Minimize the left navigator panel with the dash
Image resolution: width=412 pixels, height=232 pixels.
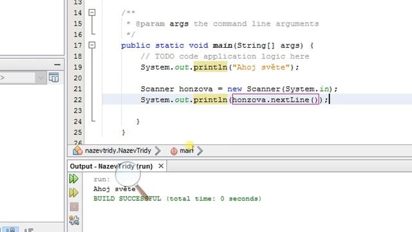point(57,64)
